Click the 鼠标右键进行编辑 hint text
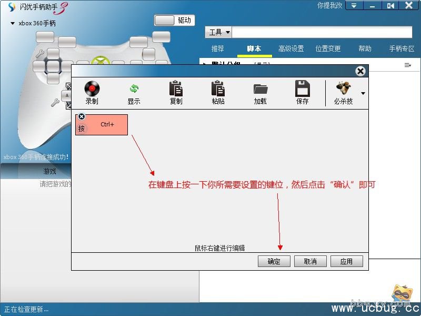 click(x=220, y=248)
